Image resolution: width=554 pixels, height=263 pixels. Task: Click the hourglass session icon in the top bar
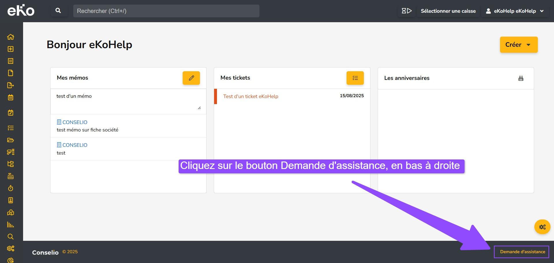point(406,11)
